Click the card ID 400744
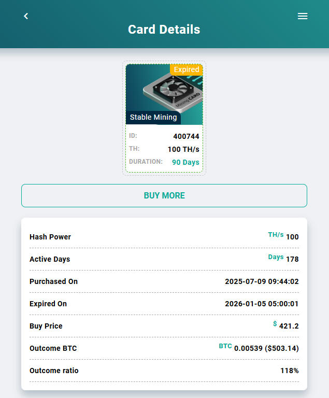329x398 pixels. (x=186, y=136)
